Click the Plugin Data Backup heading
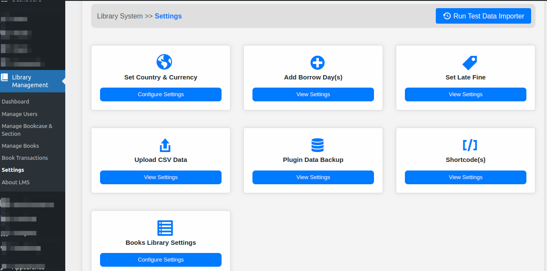Viewport: 547px width, 271px height. pos(313,160)
